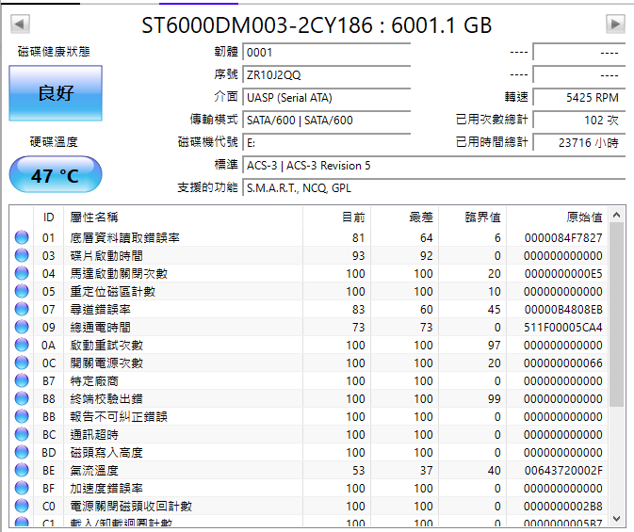Image resolution: width=634 pixels, height=532 pixels.
Task: Click raw value 0000084F7827
Action: pyautogui.click(x=563, y=237)
